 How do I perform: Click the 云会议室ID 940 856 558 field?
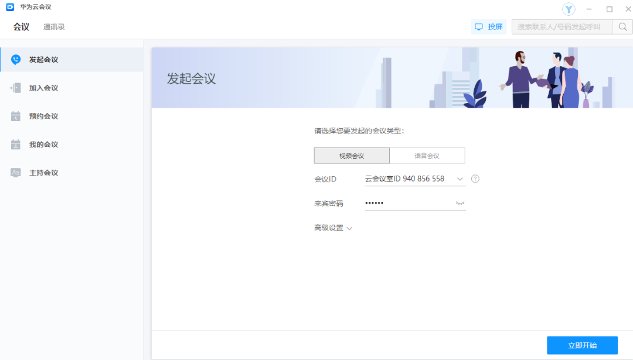tap(416, 179)
